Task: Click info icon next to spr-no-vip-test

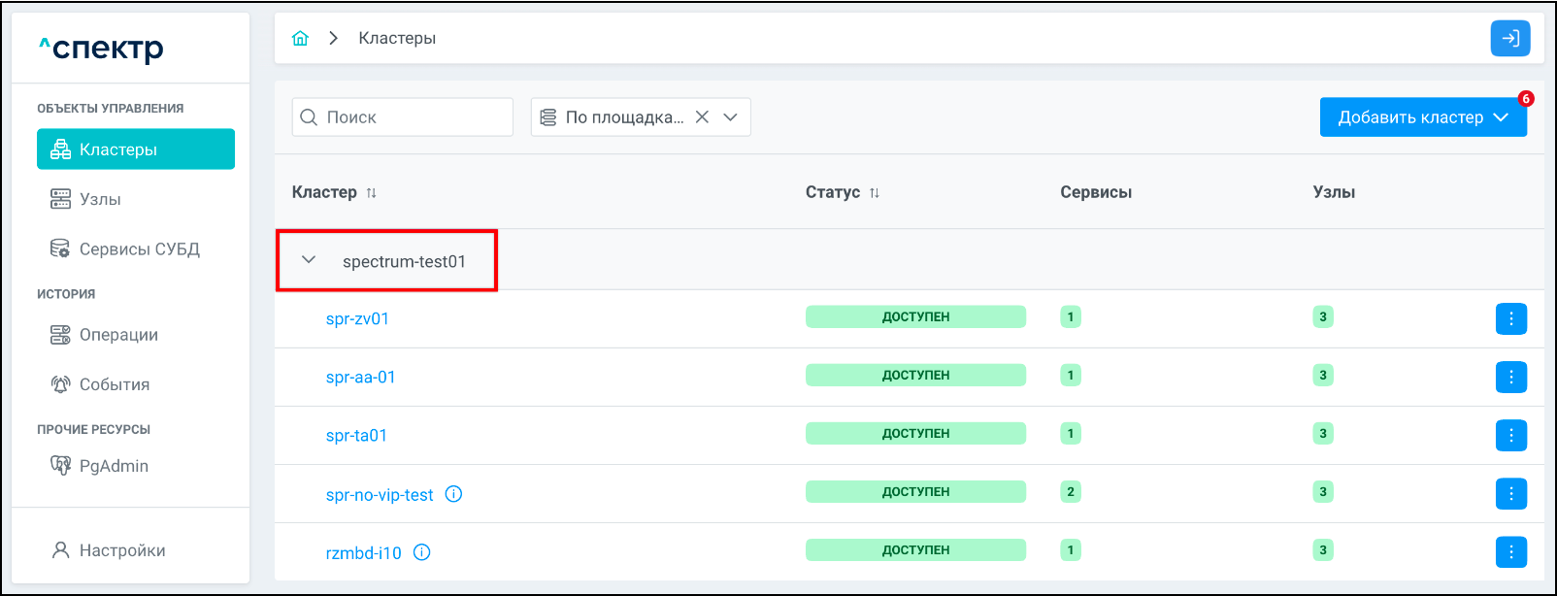Action: point(453,494)
